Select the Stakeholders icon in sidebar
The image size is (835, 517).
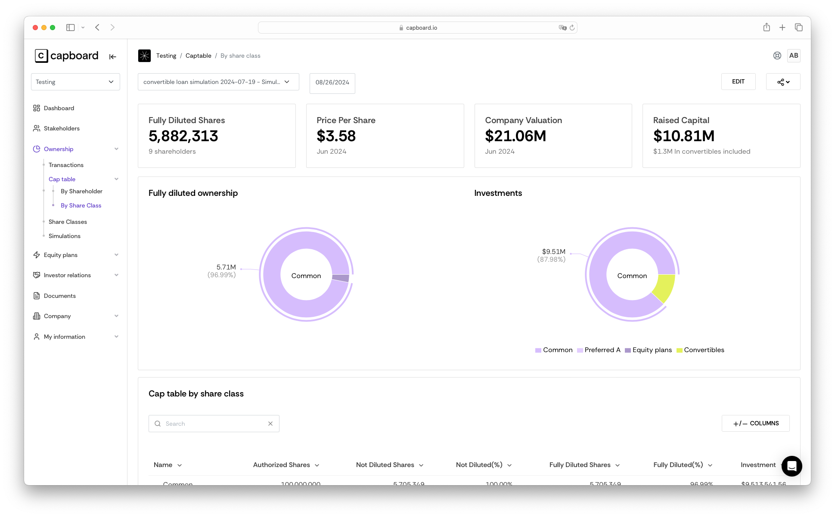tap(37, 128)
